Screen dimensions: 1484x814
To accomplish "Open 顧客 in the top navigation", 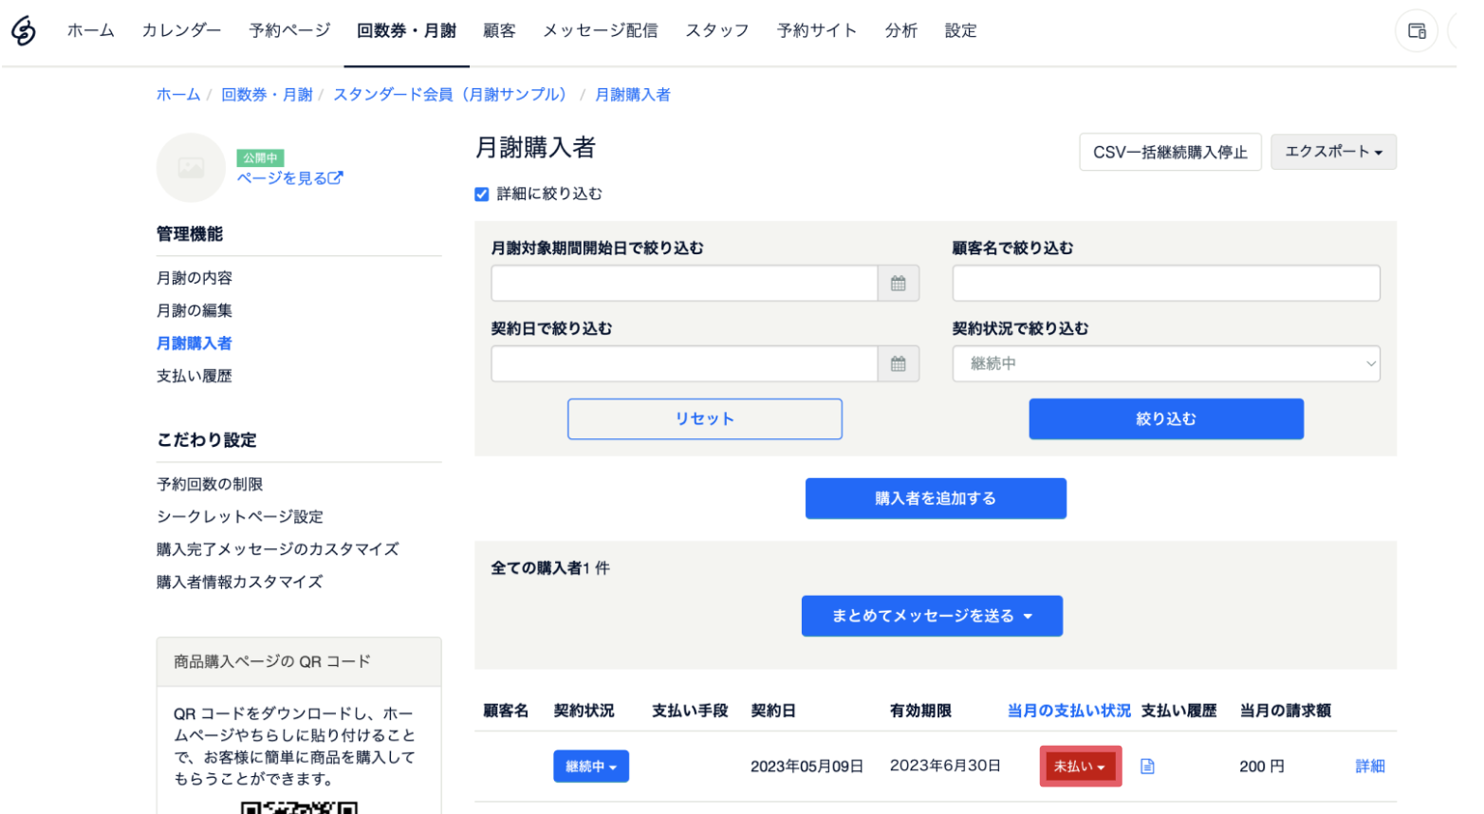I will point(499,31).
